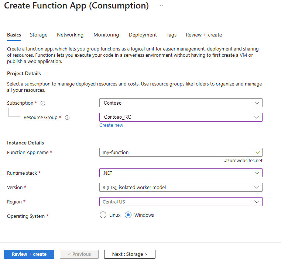Go to the Review + create tab
Screen dimensions: 281x272
click(x=204, y=35)
